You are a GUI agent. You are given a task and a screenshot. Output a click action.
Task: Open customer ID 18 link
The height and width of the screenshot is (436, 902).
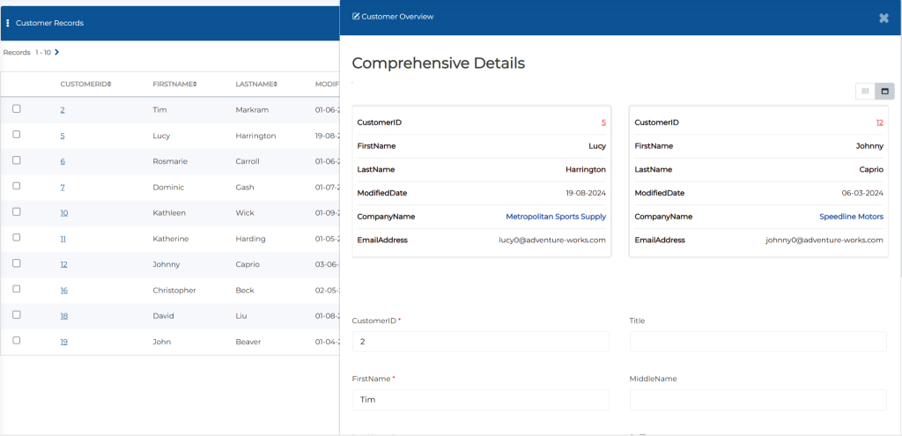click(63, 316)
